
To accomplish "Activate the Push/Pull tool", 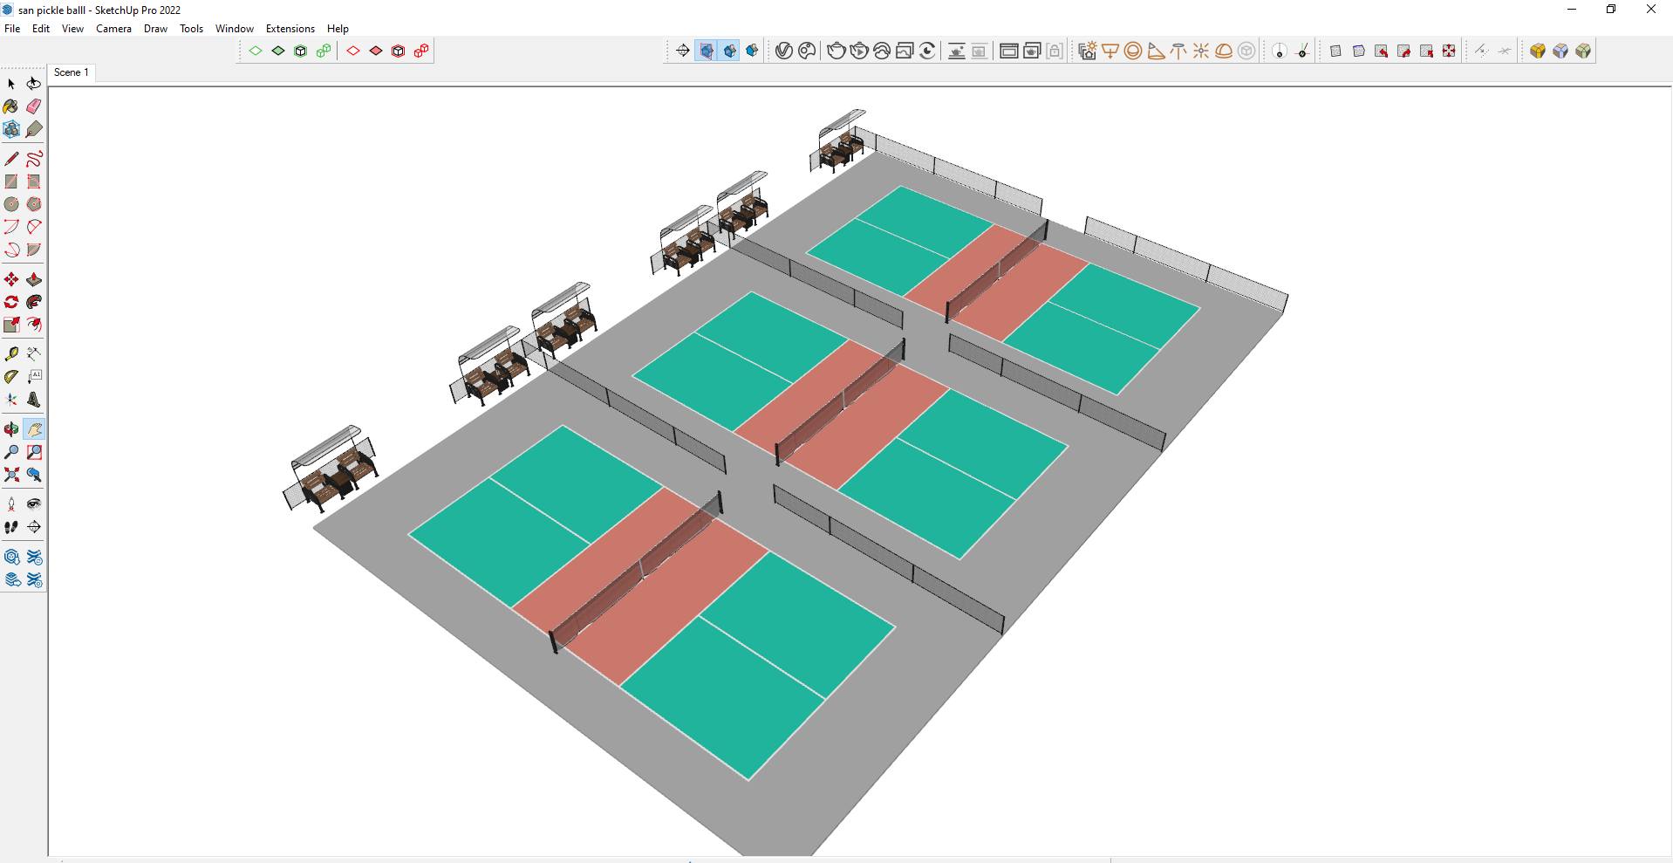I will click(34, 280).
